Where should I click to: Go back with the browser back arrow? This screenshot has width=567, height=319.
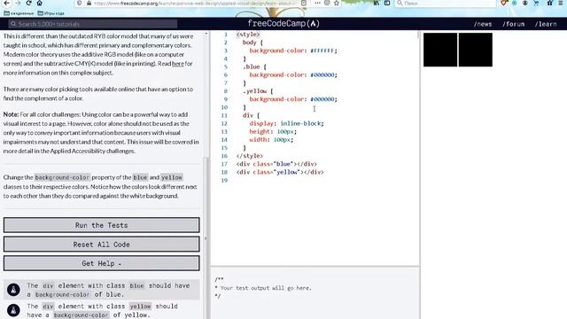click(x=6, y=3)
